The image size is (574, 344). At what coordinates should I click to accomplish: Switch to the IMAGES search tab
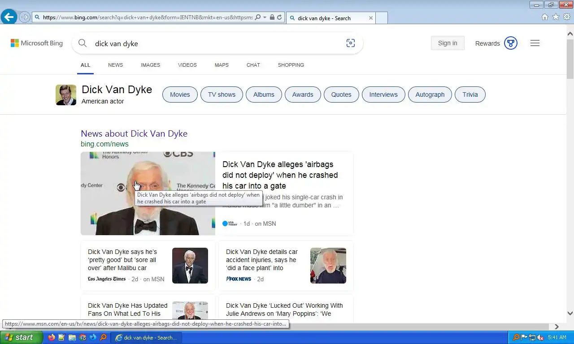pyautogui.click(x=150, y=65)
